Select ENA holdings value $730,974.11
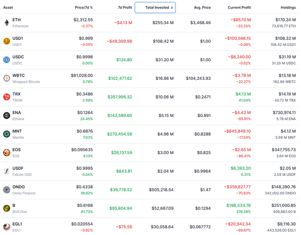301x235 pixels. [284, 112]
